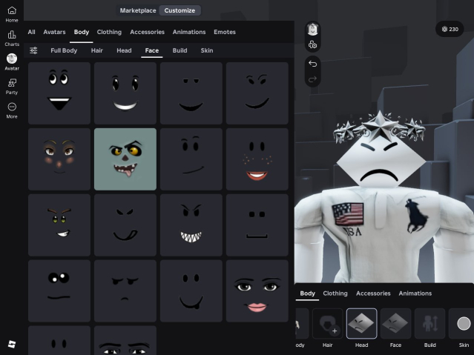The width and height of the screenshot is (474, 355).
Task: Open the Skin subcategory tab
Action: point(206,50)
